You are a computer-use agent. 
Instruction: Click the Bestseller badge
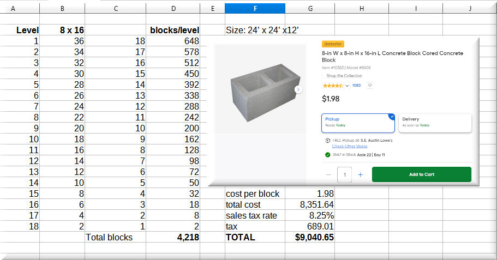[333, 44]
